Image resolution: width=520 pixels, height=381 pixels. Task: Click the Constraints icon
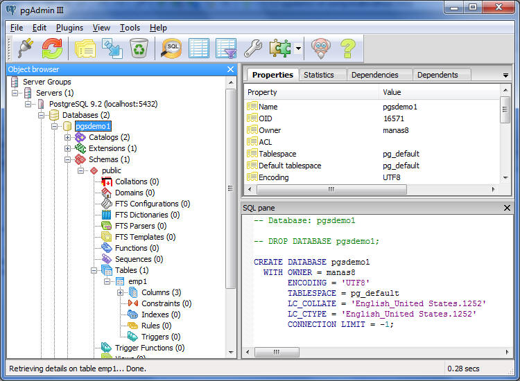click(133, 303)
